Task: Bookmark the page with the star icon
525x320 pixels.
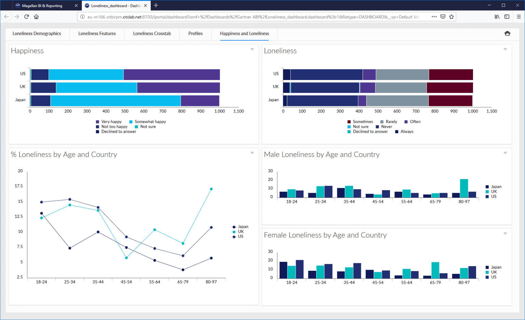Action: (x=451, y=16)
